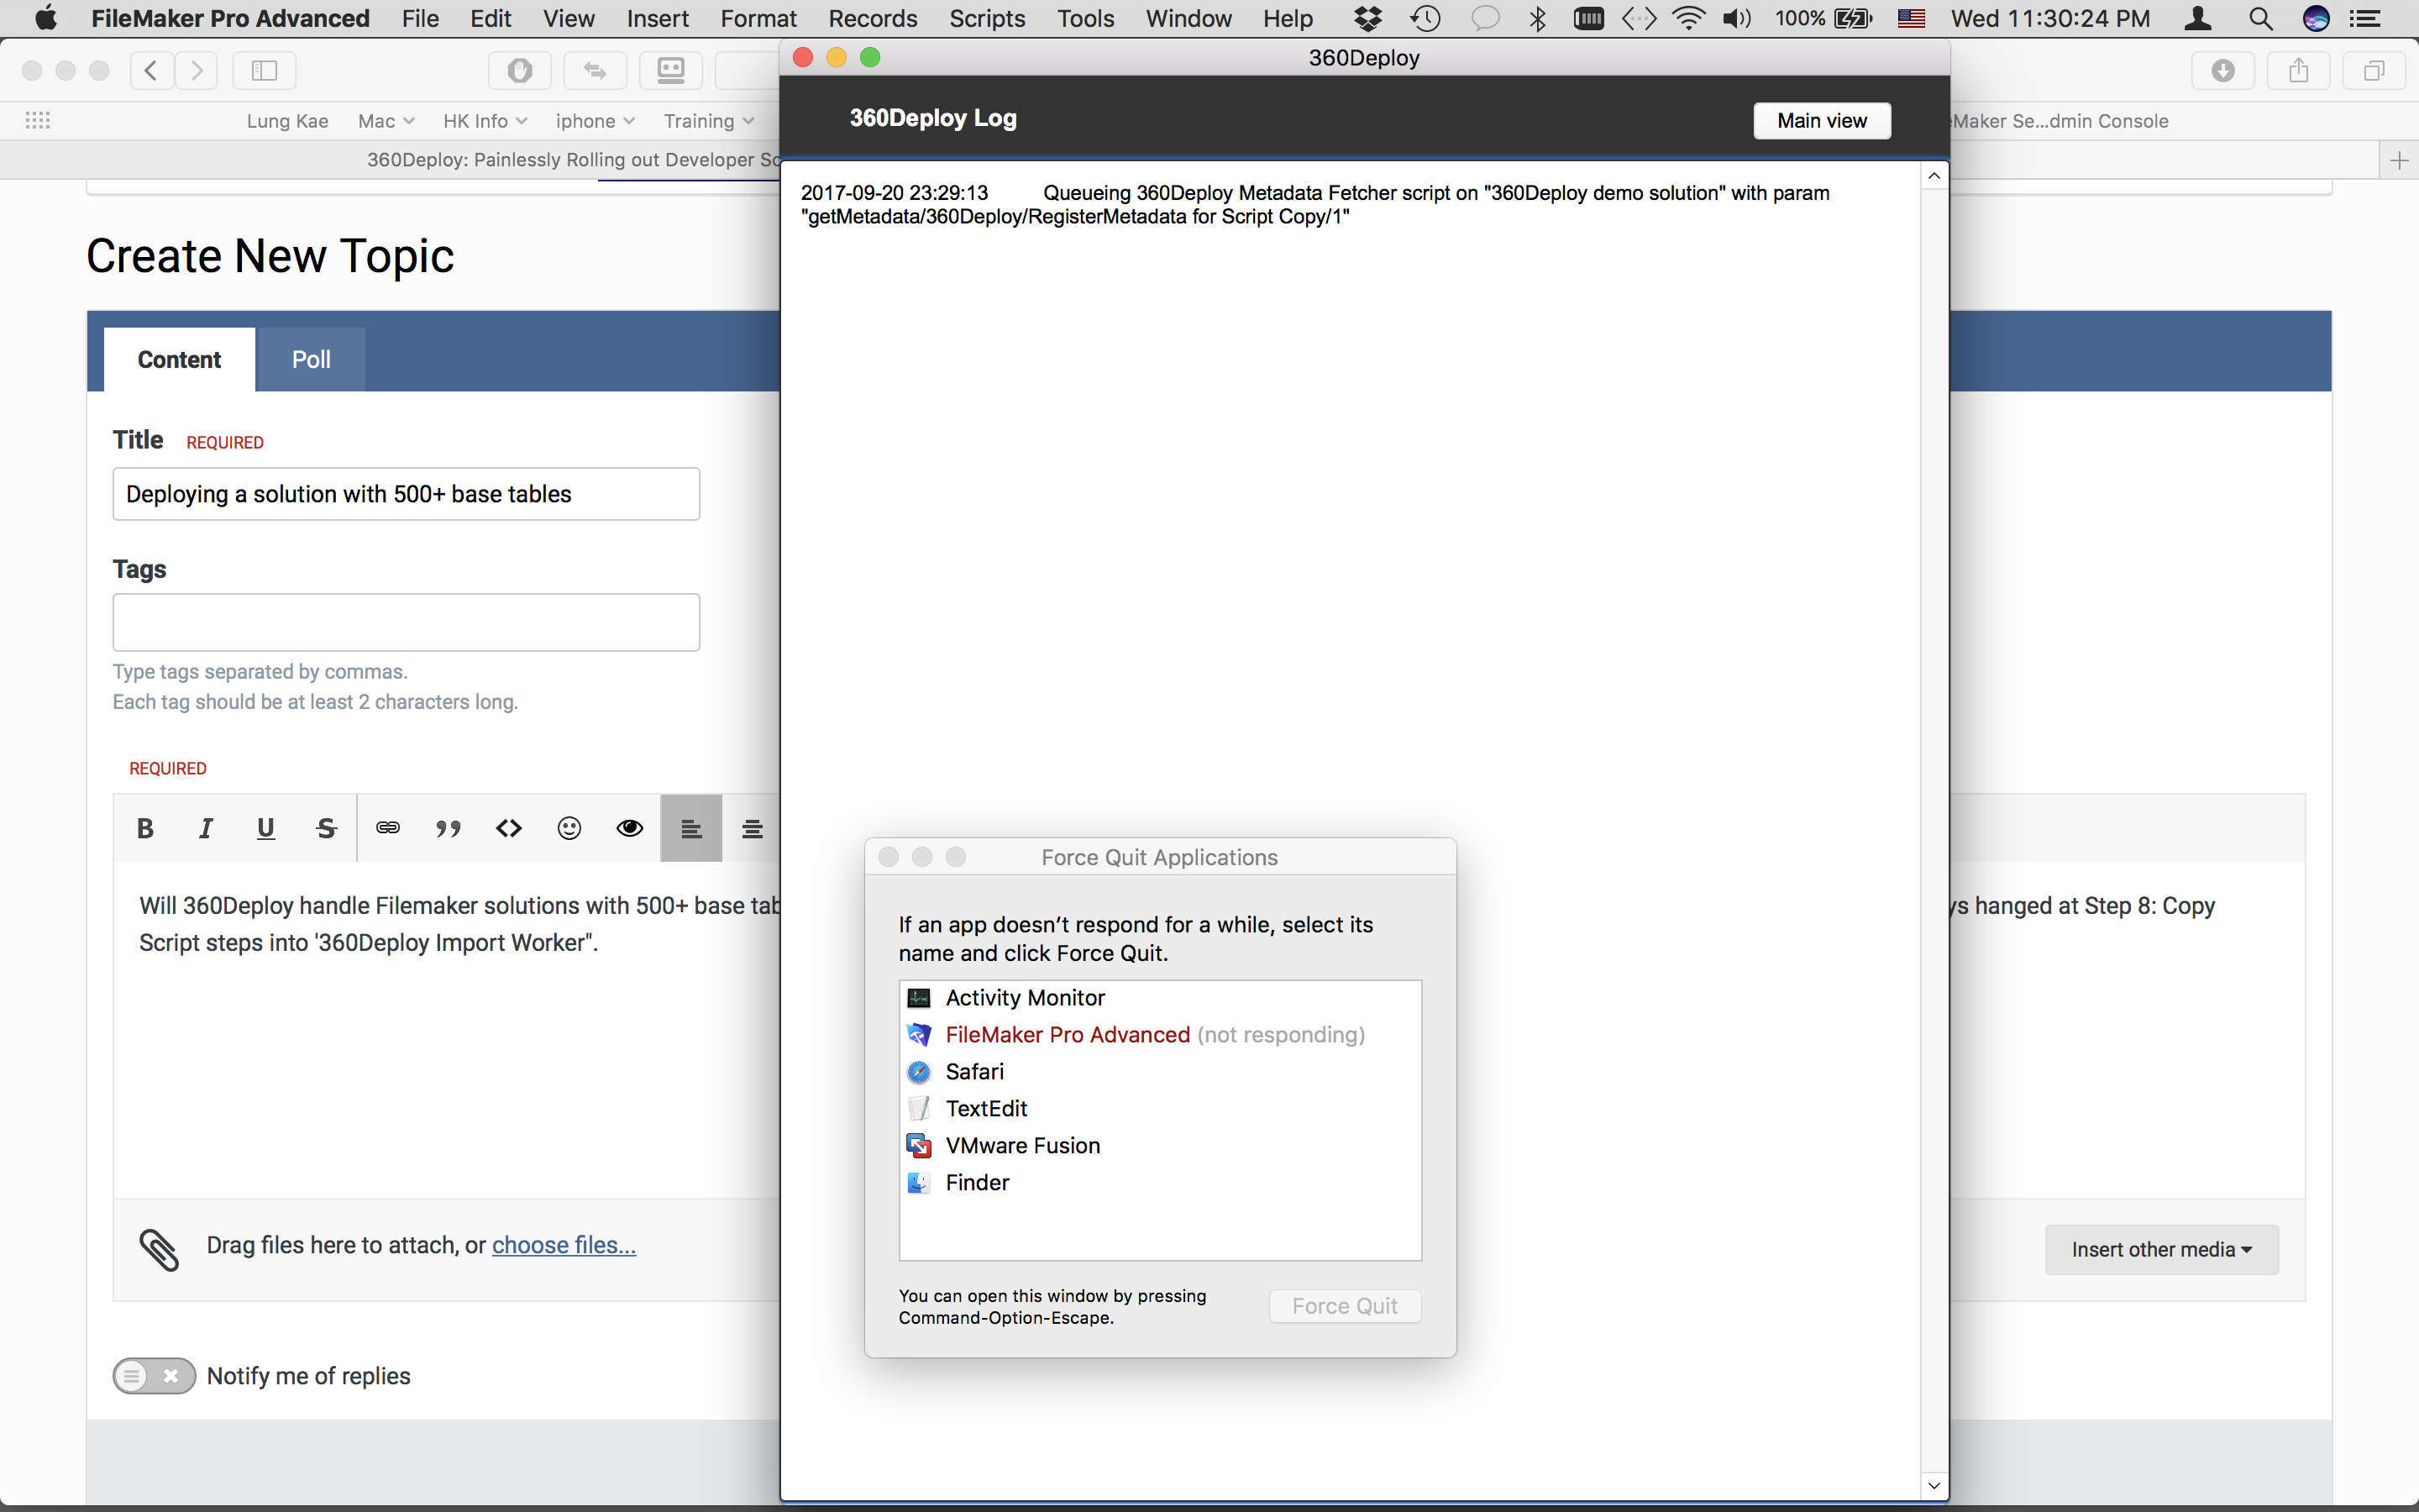Insert a link using the chain icon
This screenshot has height=1512, width=2419.
(388, 828)
